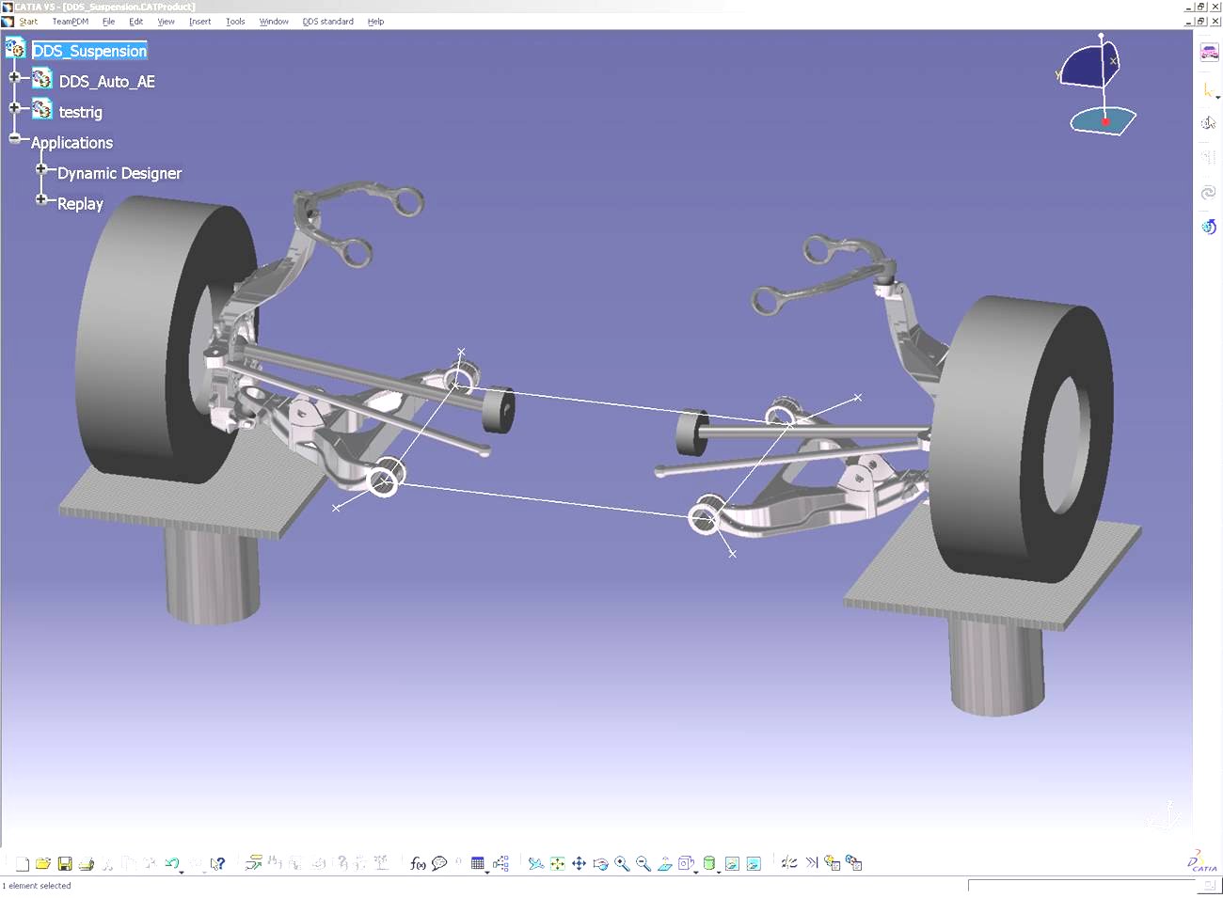Open the Quick View dropdown arrow

pyautogui.click(x=696, y=872)
